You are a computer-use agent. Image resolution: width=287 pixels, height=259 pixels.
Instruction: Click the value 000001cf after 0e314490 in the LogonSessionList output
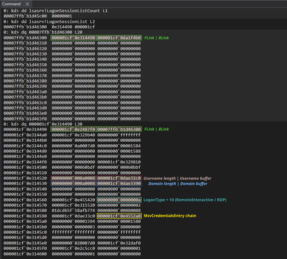[x=85, y=27]
